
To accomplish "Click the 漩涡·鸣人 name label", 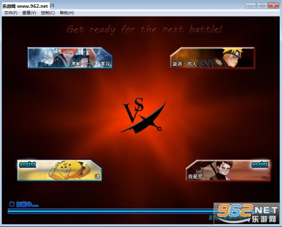I will (x=184, y=64).
